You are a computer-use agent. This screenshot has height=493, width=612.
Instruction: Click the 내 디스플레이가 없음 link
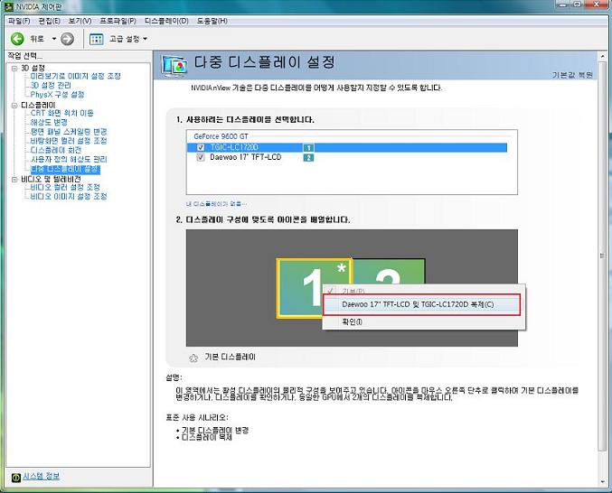coord(216,204)
